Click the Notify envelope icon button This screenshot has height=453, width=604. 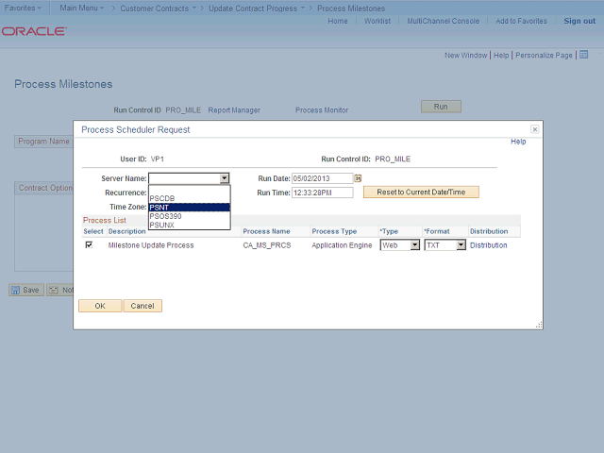tap(60, 290)
